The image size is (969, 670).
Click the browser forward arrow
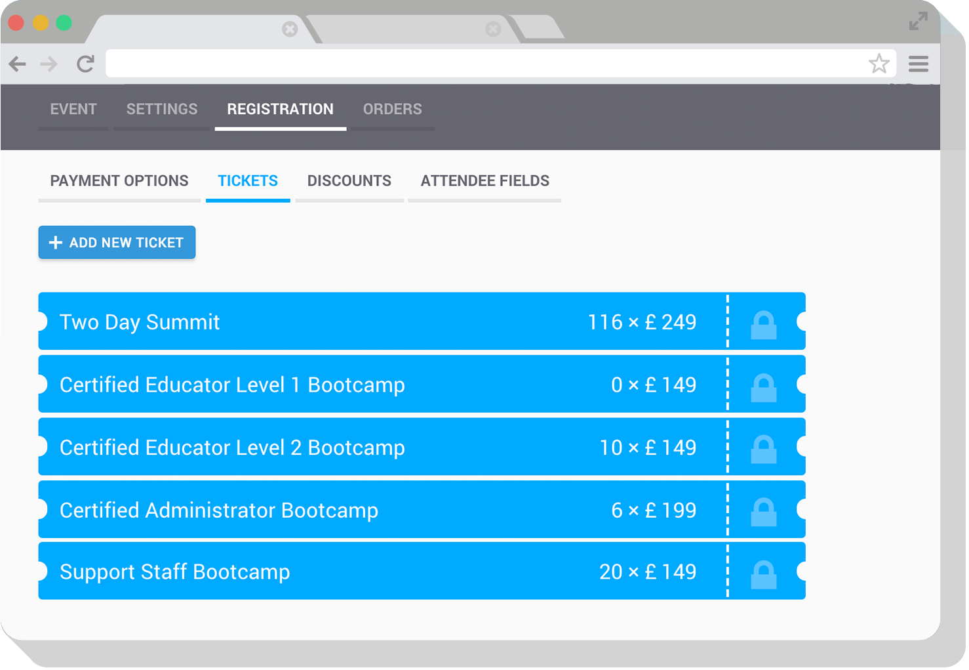(49, 64)
